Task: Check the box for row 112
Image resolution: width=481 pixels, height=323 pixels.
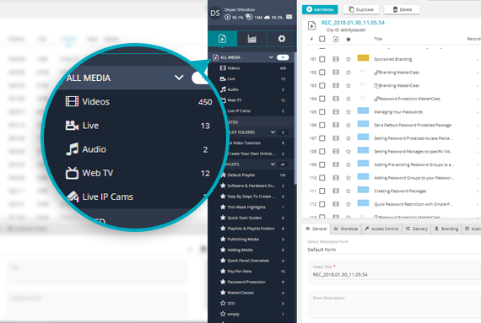Action: point(322,204)
